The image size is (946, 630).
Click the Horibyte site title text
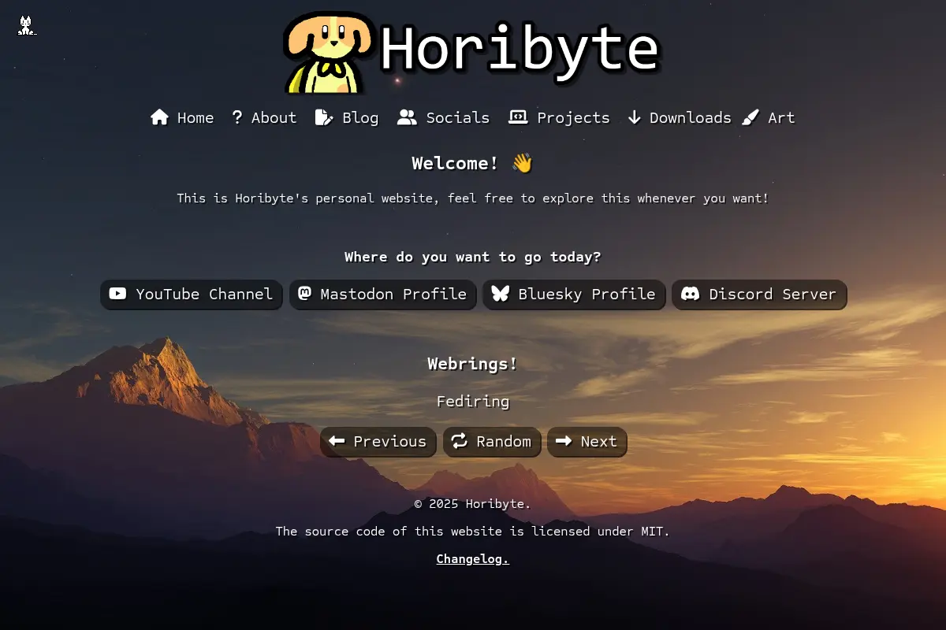coord(520,50)
